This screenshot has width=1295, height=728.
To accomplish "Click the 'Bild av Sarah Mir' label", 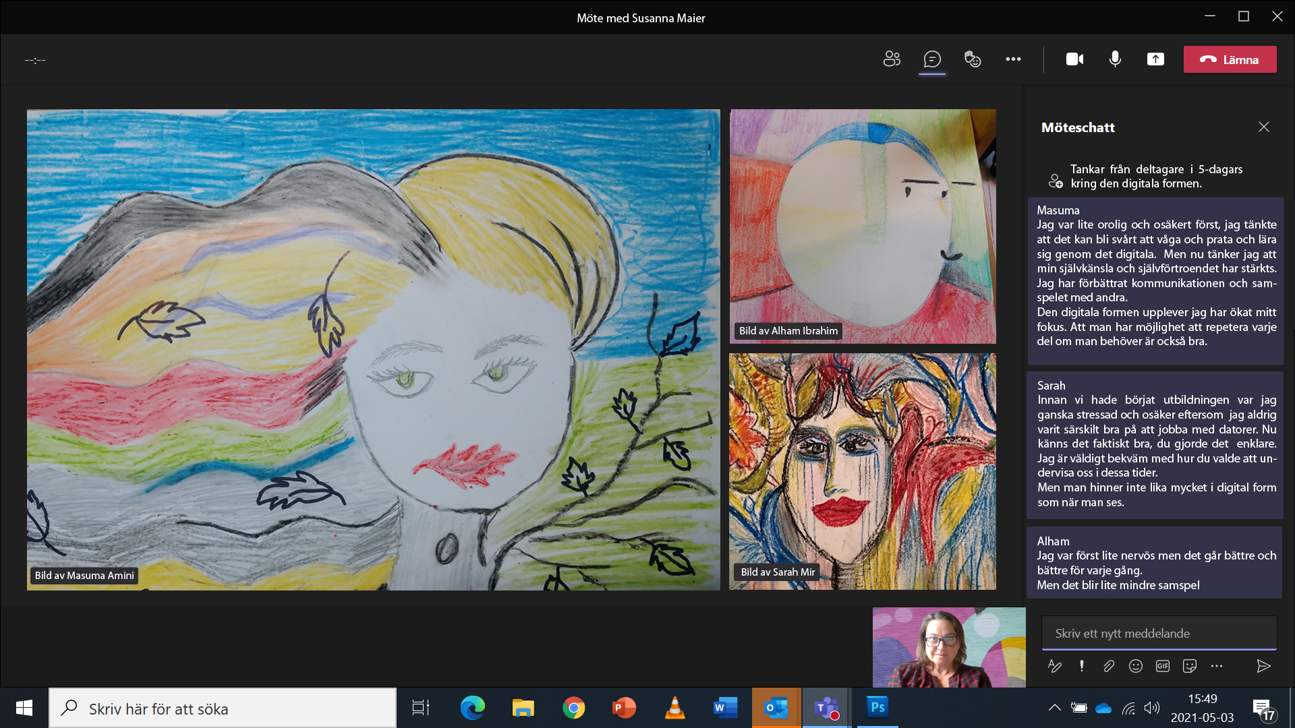I will [778, 572].
